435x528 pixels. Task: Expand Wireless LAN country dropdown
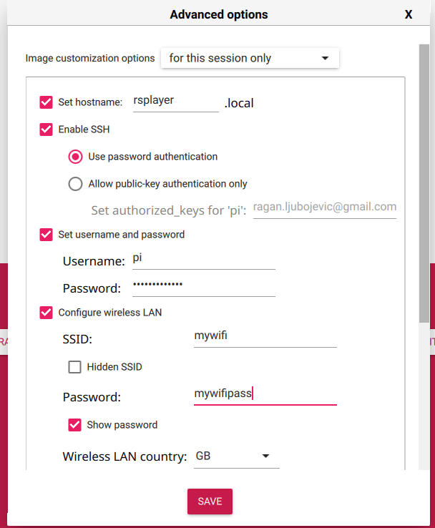[237, 456]
